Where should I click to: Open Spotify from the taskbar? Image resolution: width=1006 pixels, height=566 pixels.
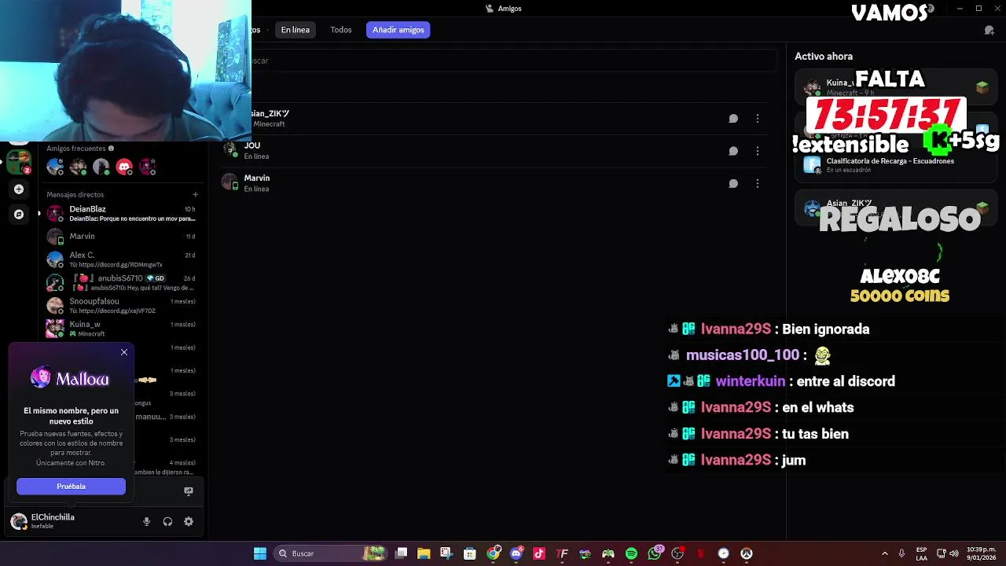[631, 553]
